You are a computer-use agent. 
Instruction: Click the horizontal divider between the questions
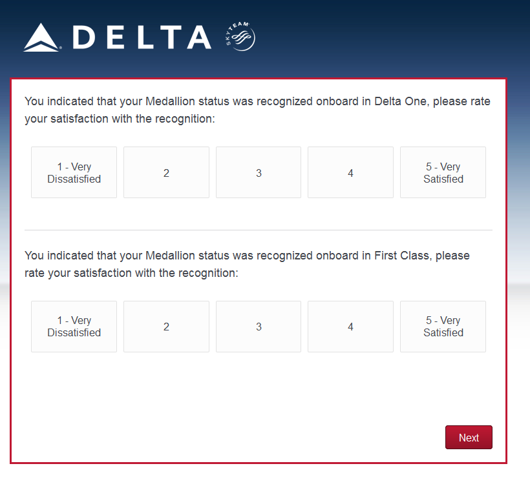coord(259,230)
